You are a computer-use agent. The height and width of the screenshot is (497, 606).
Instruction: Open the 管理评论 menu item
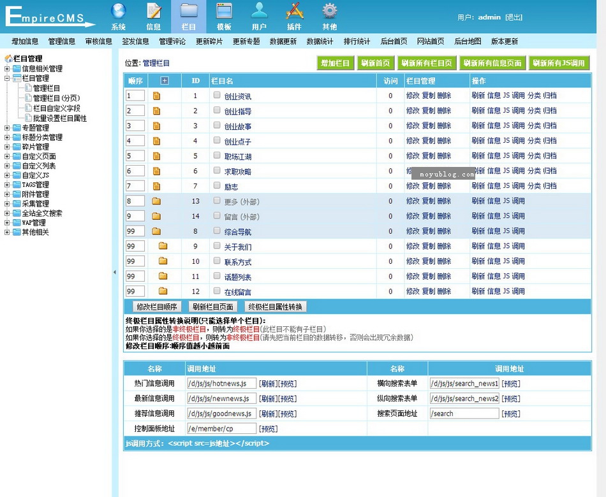click(172, 41)
